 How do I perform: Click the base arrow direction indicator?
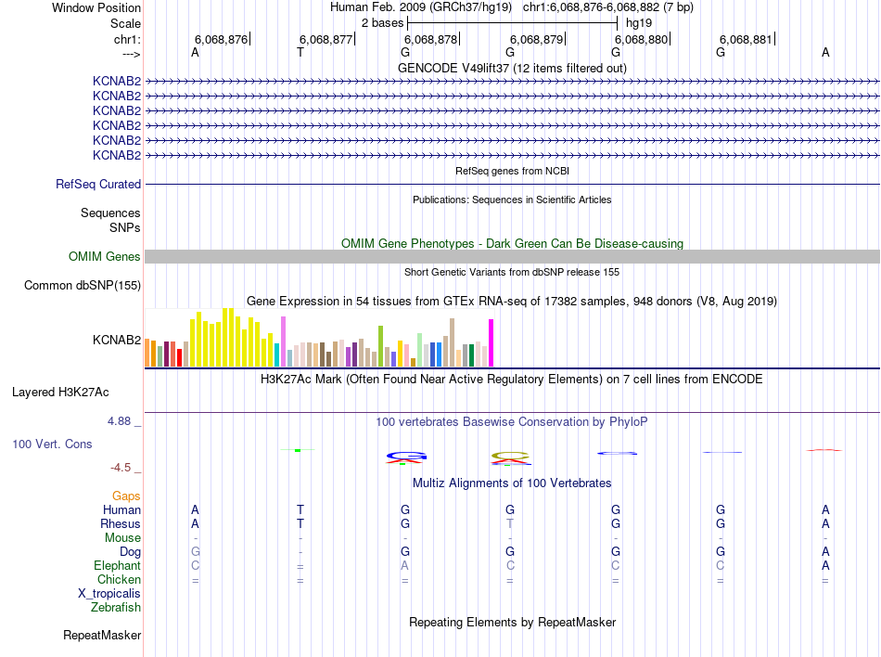point(131,54)
